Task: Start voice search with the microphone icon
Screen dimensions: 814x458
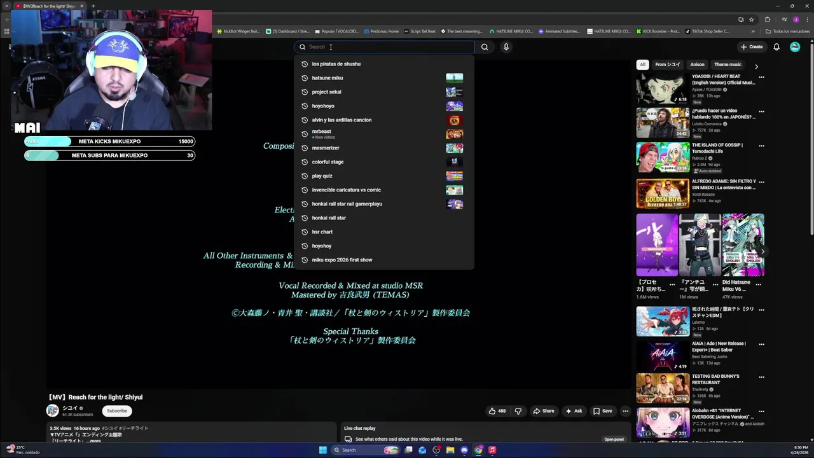Action: (x=506, y=46)
